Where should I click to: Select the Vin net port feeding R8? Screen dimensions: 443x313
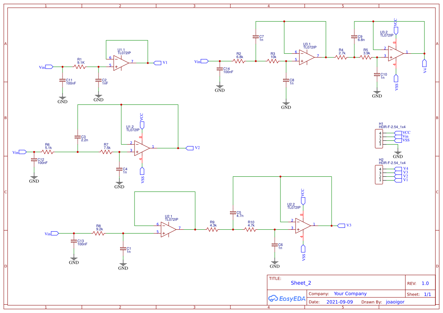(55, 234)
